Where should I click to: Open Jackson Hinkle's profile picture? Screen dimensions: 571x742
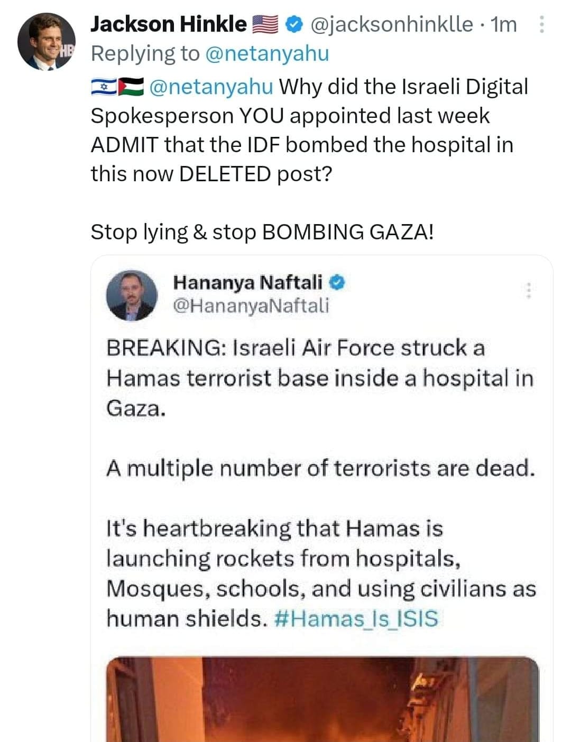click(x=46, y=41)
